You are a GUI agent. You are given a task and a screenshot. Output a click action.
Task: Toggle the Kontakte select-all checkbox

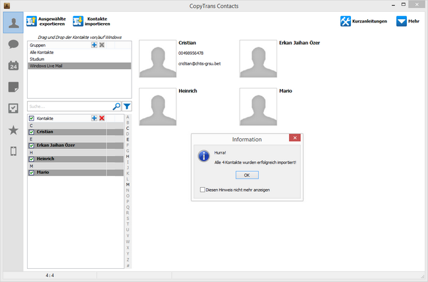coord(32,119)
